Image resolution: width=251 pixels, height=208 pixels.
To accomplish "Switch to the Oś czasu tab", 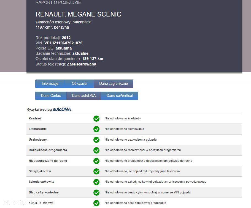I will pyautogui.click(x=79, y=84).
